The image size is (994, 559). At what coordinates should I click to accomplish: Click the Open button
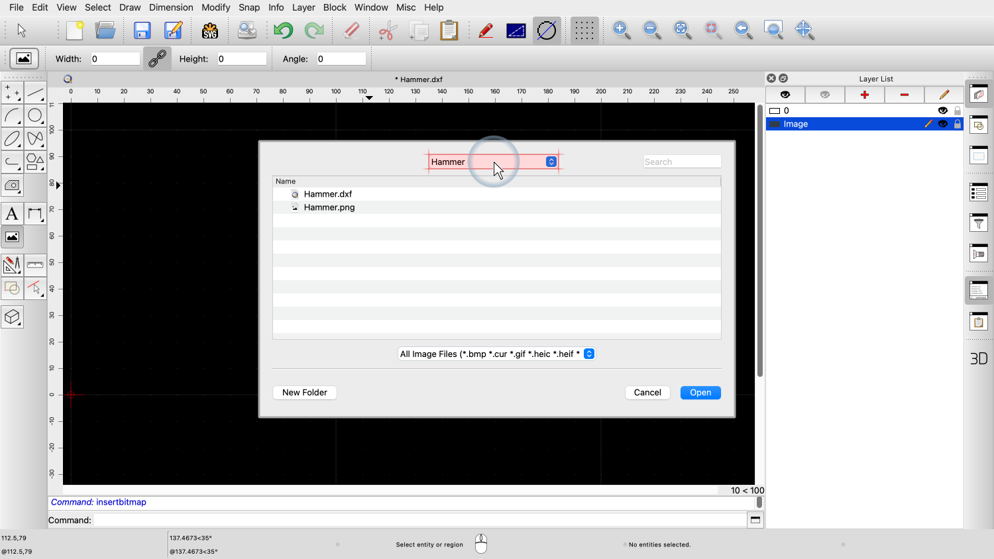[x=700, y=393]
